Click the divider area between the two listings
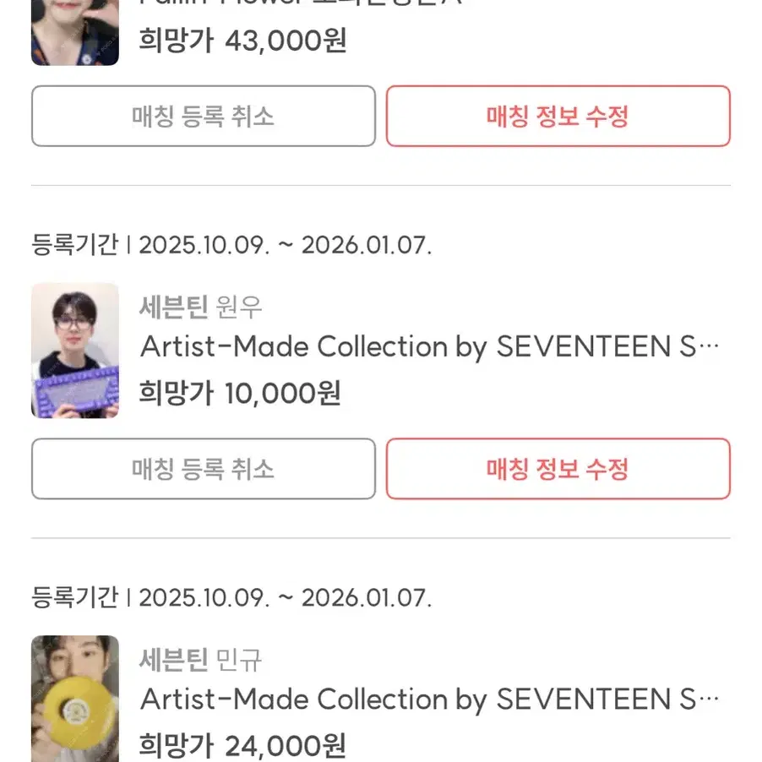The width and height of the screenshot is (762, 762). pyautogui.click(x=380, y=534)
